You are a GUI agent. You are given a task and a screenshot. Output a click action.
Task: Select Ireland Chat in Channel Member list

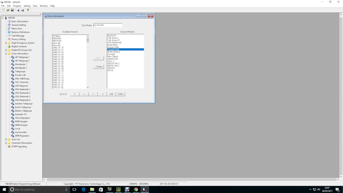(x=113, y=59)
